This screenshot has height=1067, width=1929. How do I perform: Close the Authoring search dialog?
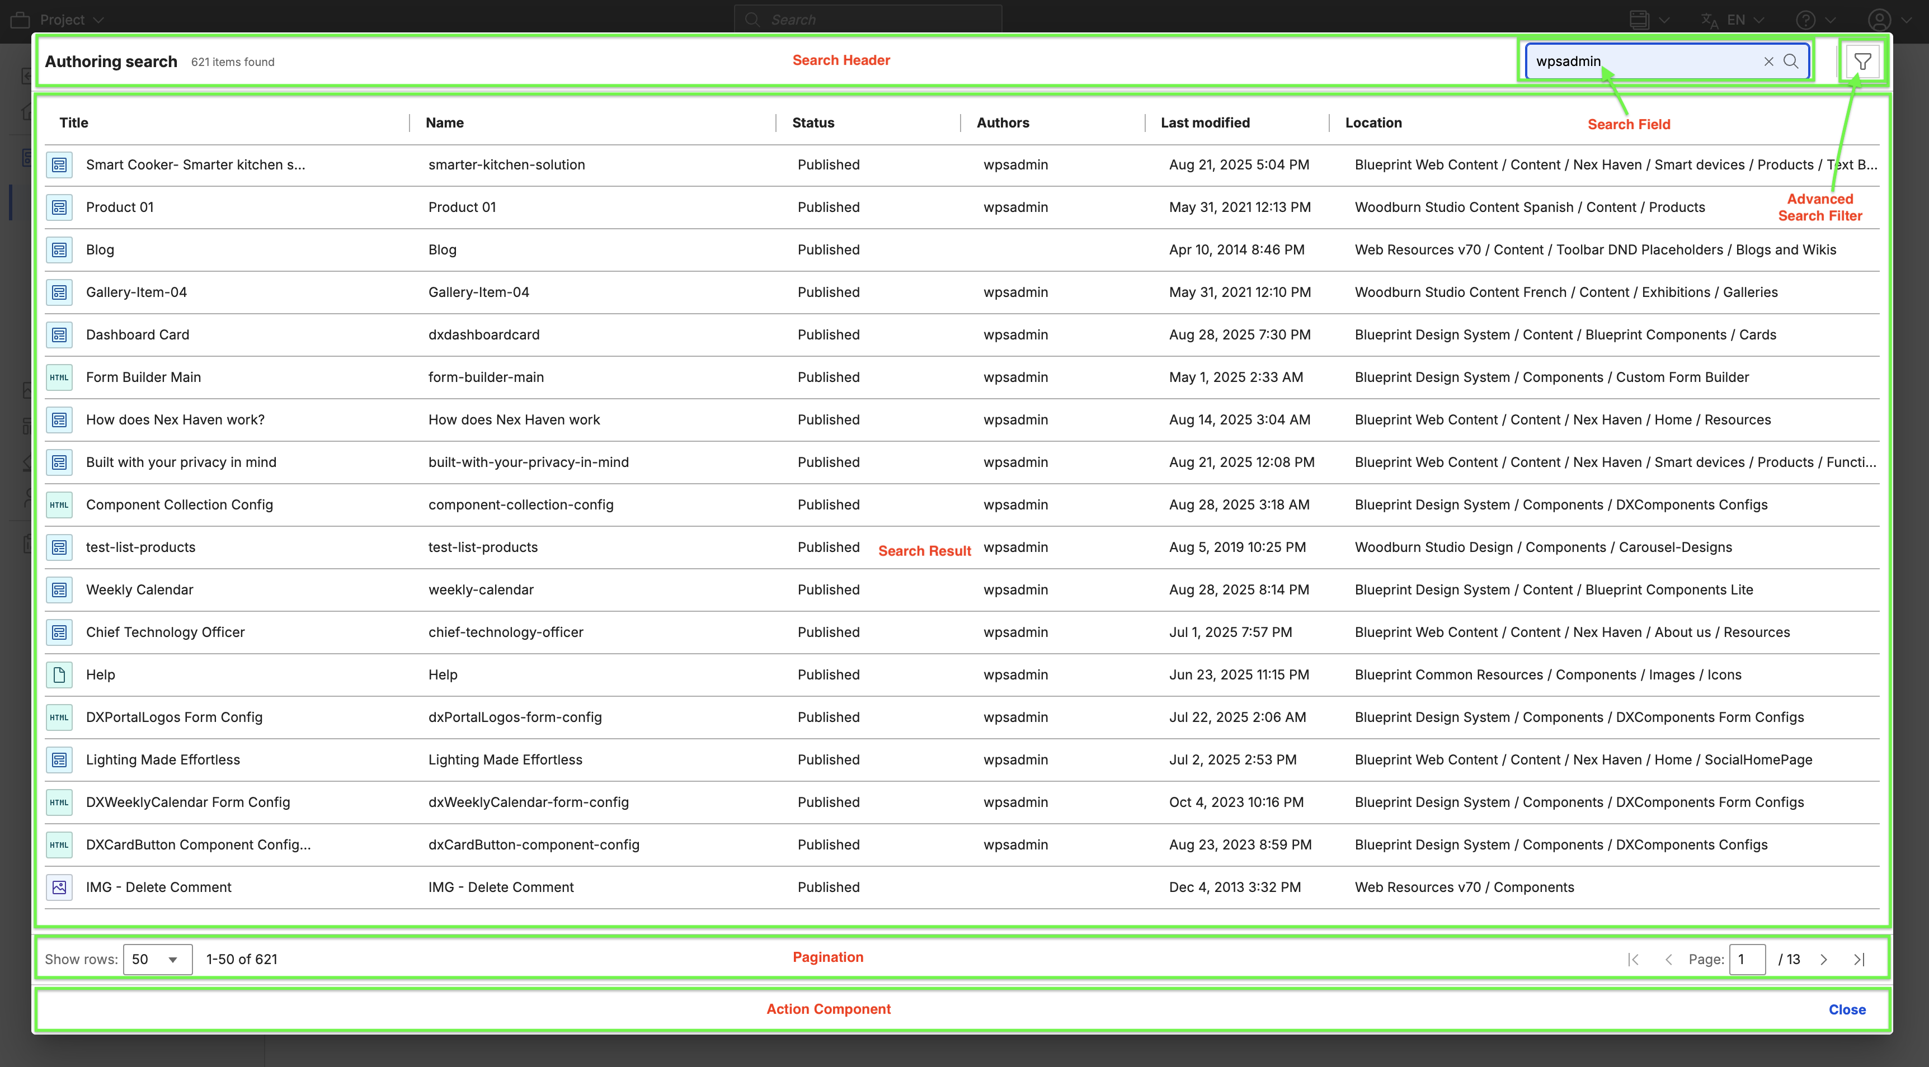[1847, 1009]
